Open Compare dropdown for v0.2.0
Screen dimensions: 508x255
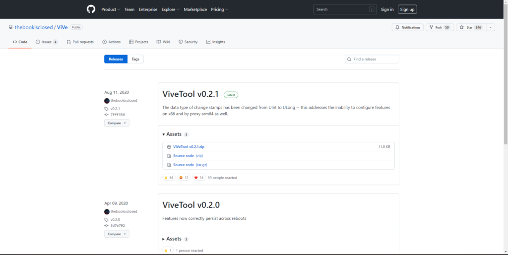click(117, 234)
